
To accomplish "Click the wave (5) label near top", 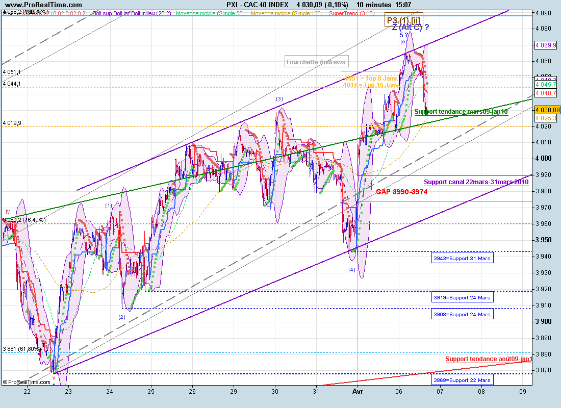I will [403, 41].
